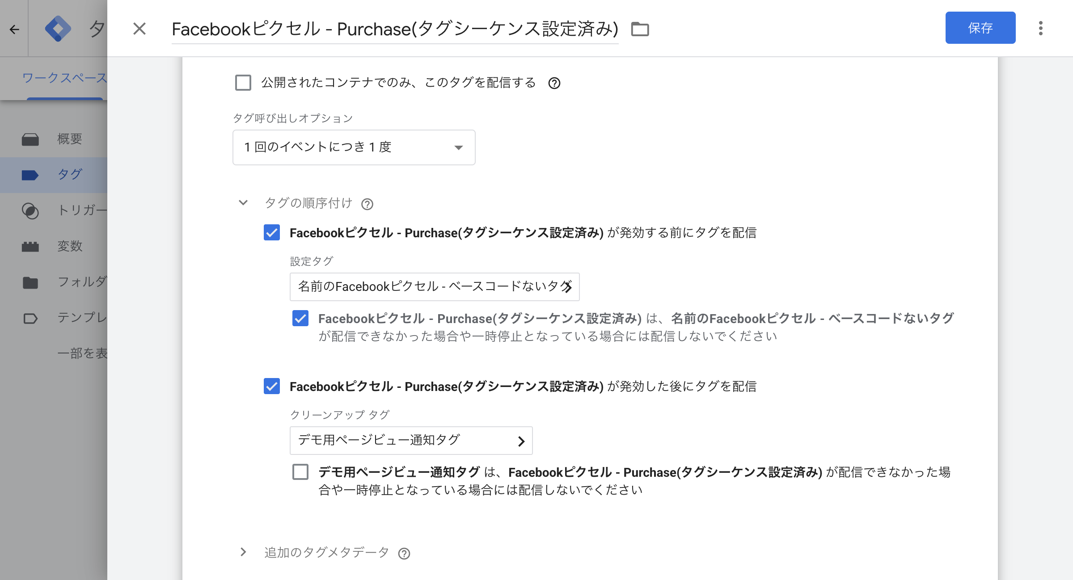Open the 設定タグ selector field
The height and width of the screenshot is (580, 1073).
point(435,286)
